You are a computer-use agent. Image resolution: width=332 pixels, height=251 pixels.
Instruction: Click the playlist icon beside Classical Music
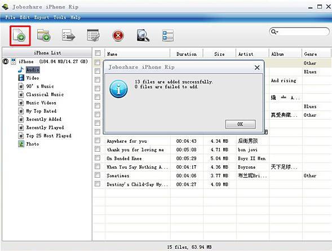pos(21,94)
